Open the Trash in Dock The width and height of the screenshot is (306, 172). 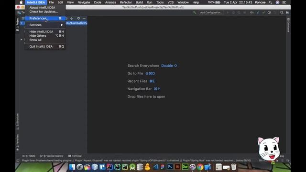pos(234,167)
